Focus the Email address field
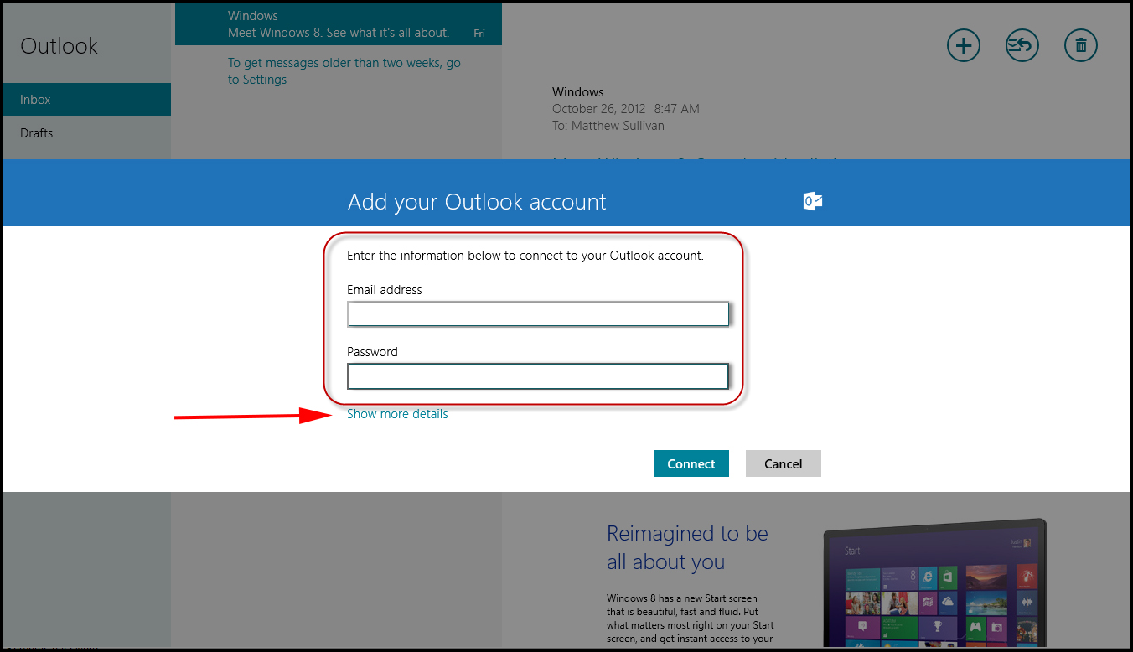 [538, 314]
